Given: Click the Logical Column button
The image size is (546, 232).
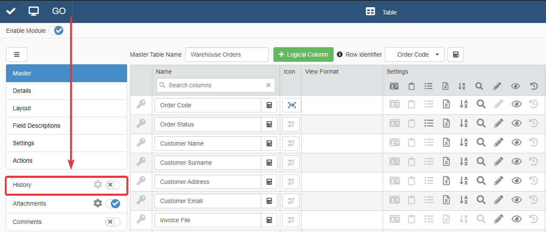Looking at the screenshot, I should [303, 54].
